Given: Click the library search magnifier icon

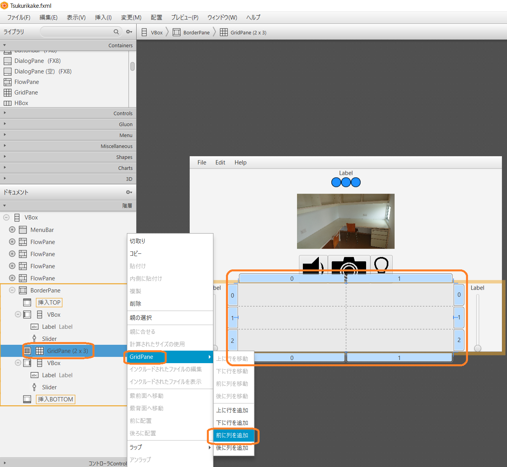Looking at the screenshot, I should tap(116, 32).
